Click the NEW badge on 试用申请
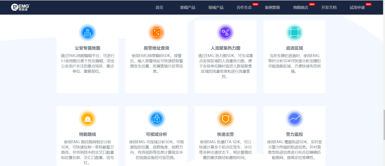 pyautogui.click(x=368, y=4)
